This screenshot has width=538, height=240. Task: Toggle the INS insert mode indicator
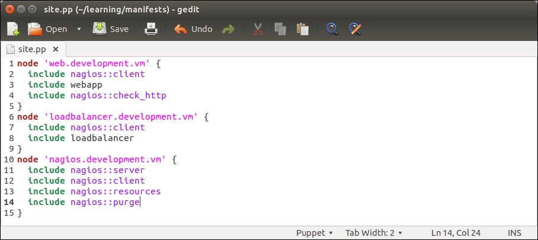click(x=514, y=233)
